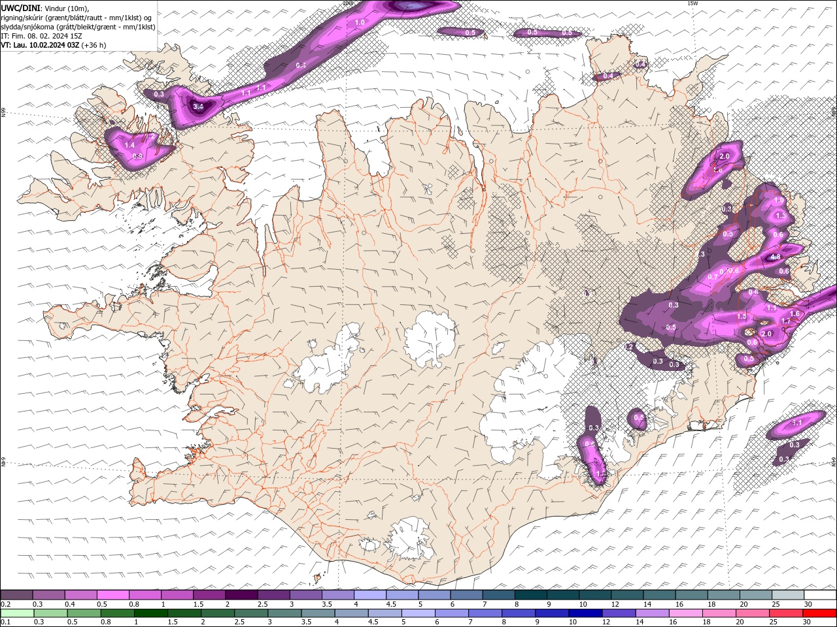Pick the 18–20 grey-teal snow legend swatch

(x=724, y=594)
